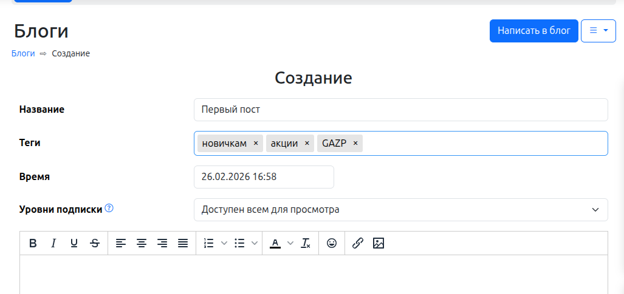
Task: Remove the 'новичкам' tag
Action: [256, 143]
